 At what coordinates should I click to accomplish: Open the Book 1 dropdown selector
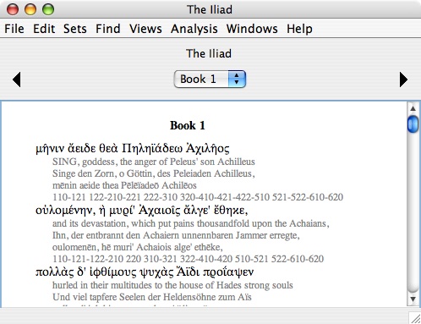click(x=210, y=79)
